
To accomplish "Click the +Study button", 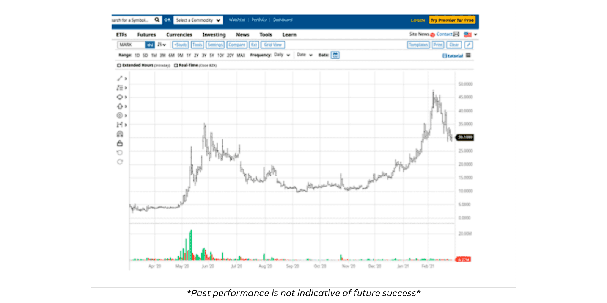I will [x=181, y=45].
